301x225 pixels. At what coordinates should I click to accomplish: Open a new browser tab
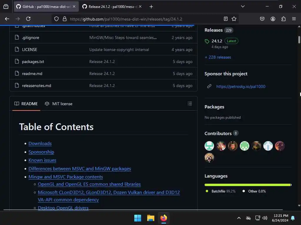point(151,7)
